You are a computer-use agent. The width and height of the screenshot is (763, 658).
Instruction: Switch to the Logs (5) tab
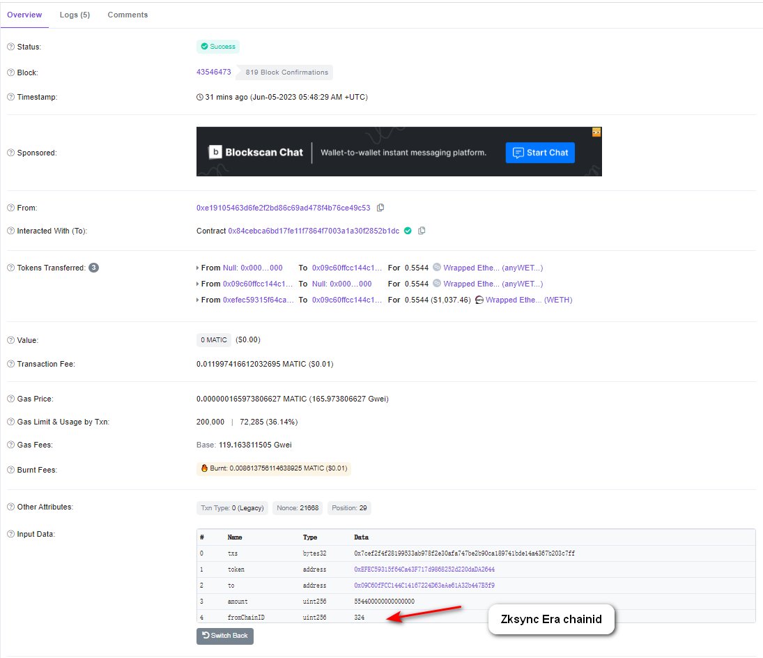click(x=75, y=15)
